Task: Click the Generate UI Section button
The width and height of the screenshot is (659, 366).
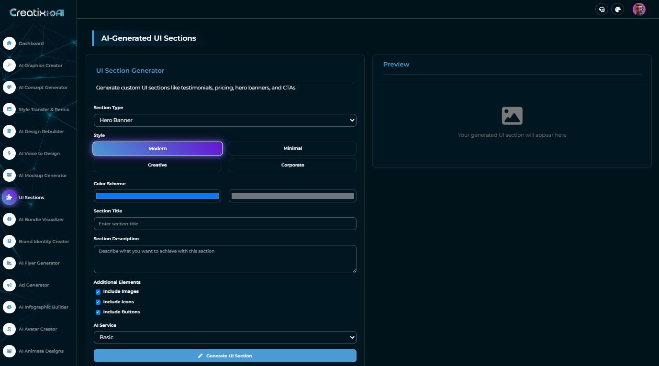Action: [x=225, y=356]
